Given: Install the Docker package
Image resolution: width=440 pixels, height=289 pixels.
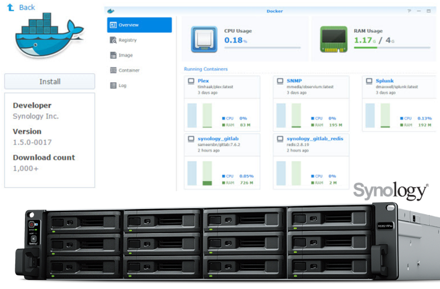Looking at the screenshot, I should click(49, 82).
